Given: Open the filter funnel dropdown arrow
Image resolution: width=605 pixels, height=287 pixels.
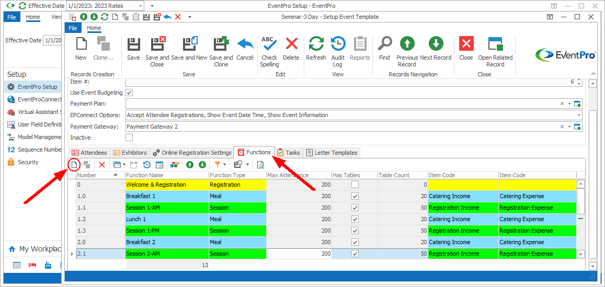Looking at the screenshot, I should [224, 165].
